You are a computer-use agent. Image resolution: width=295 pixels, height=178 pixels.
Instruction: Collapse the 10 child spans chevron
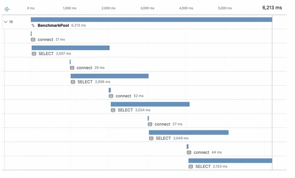point(5,22)
